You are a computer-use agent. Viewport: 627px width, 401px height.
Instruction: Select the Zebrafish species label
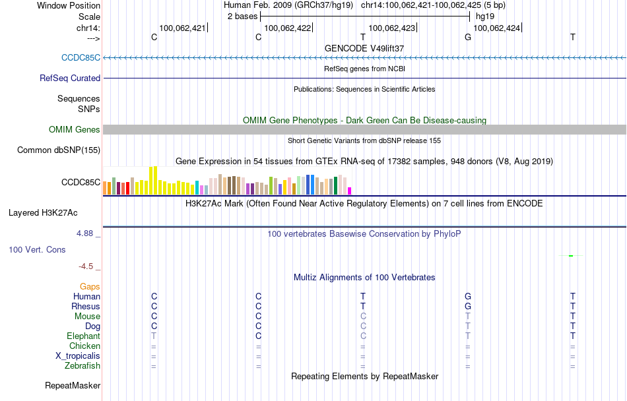click(82, 365)
